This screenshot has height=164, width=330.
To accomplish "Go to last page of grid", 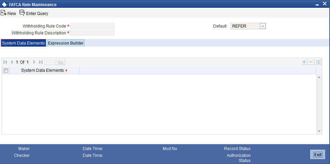I will coord(41,62).
